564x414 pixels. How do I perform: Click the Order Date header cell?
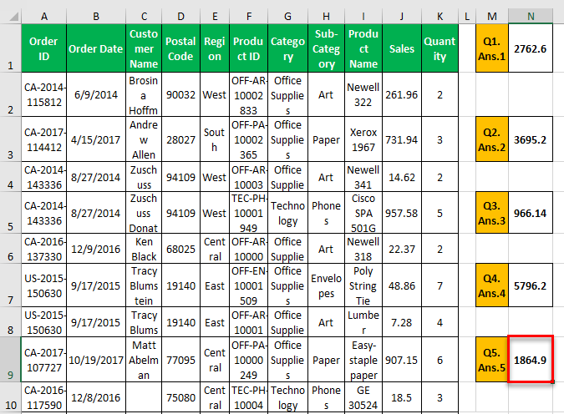coord(96,48)
